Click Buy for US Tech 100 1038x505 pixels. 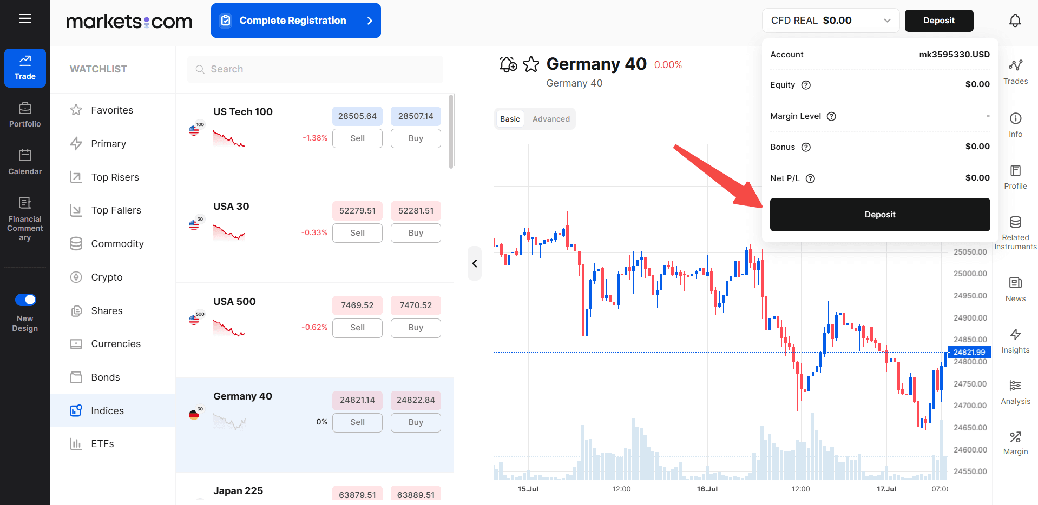(x=416, y=138)
